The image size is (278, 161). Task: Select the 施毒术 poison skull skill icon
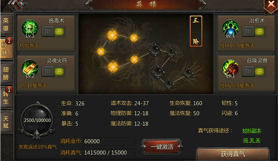30,28
